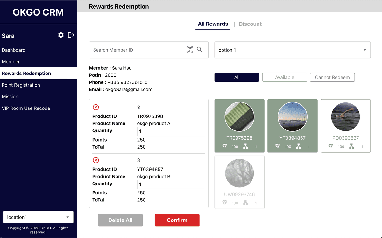Click the Search Member ID field
382x238 pixels.
(137, 50)
